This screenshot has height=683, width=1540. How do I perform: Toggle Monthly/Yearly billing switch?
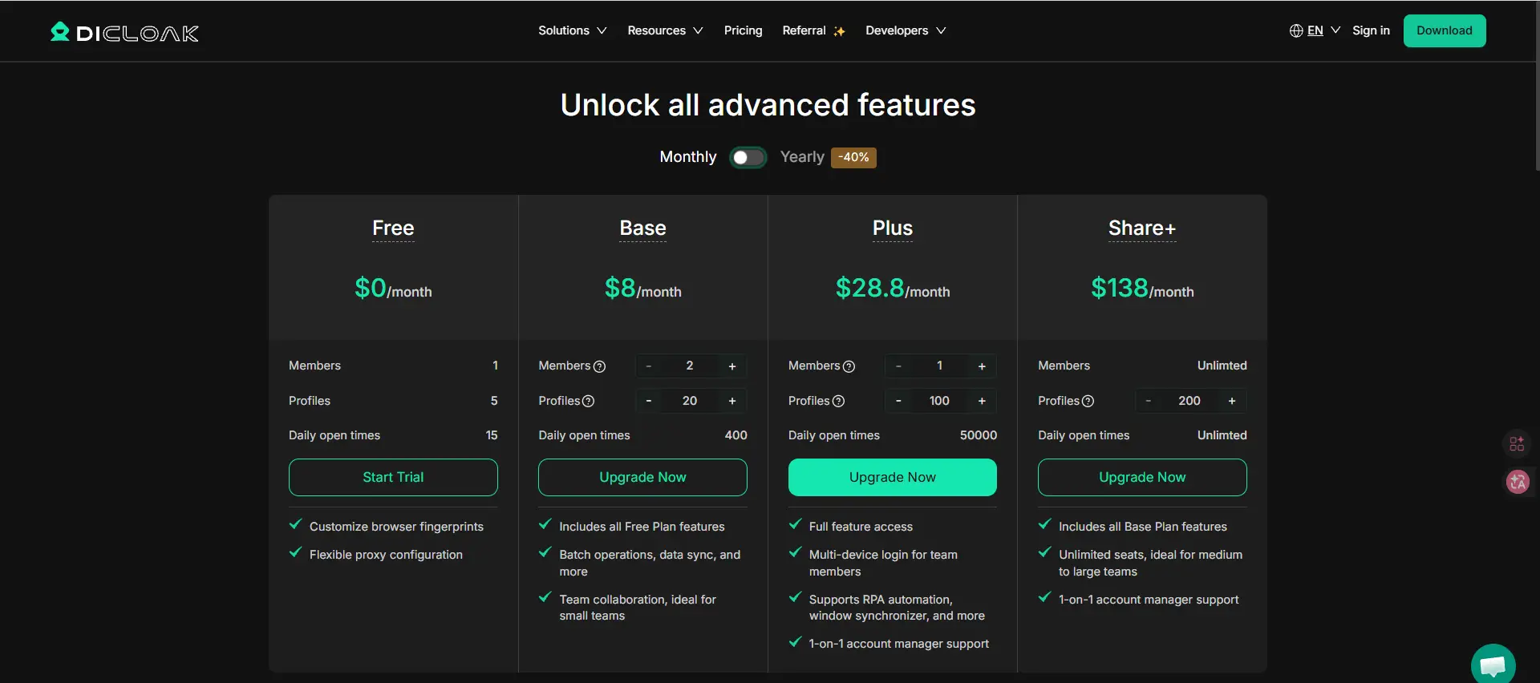(748, 157)
